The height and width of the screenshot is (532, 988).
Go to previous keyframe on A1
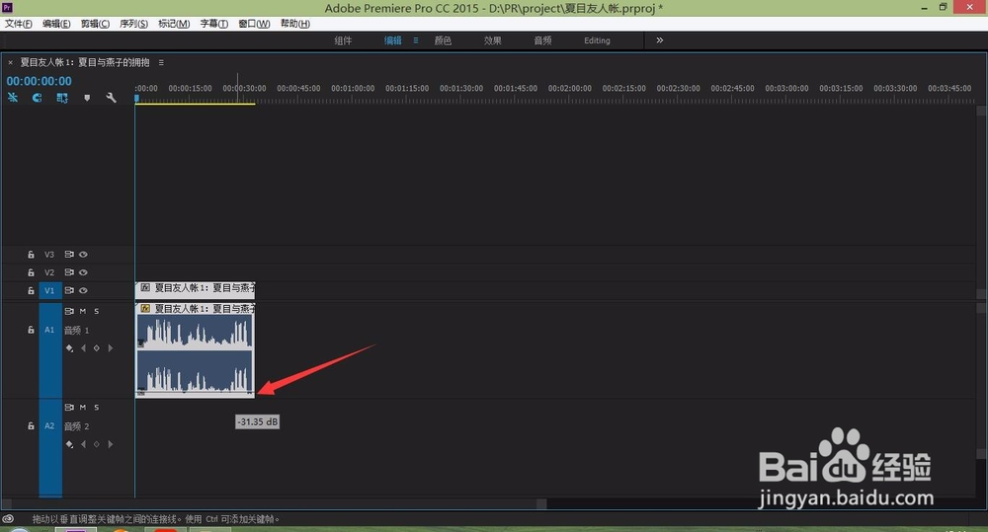83,348
